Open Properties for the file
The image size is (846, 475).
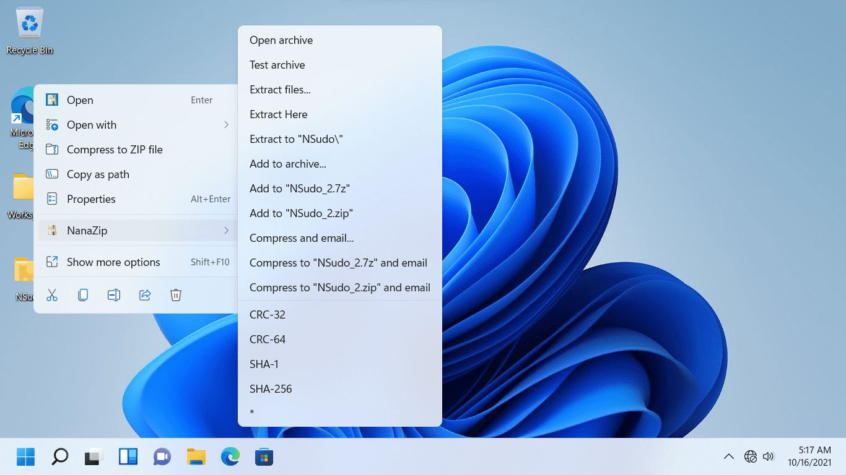[91, 199]
